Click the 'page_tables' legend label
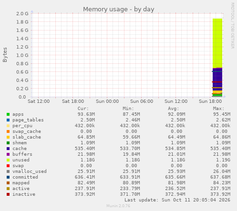 [28, 120]
